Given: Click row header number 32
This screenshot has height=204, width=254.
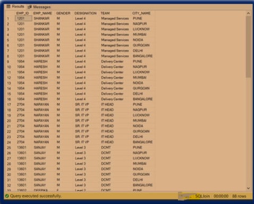Looking at the screenshot, I should 9,185.
